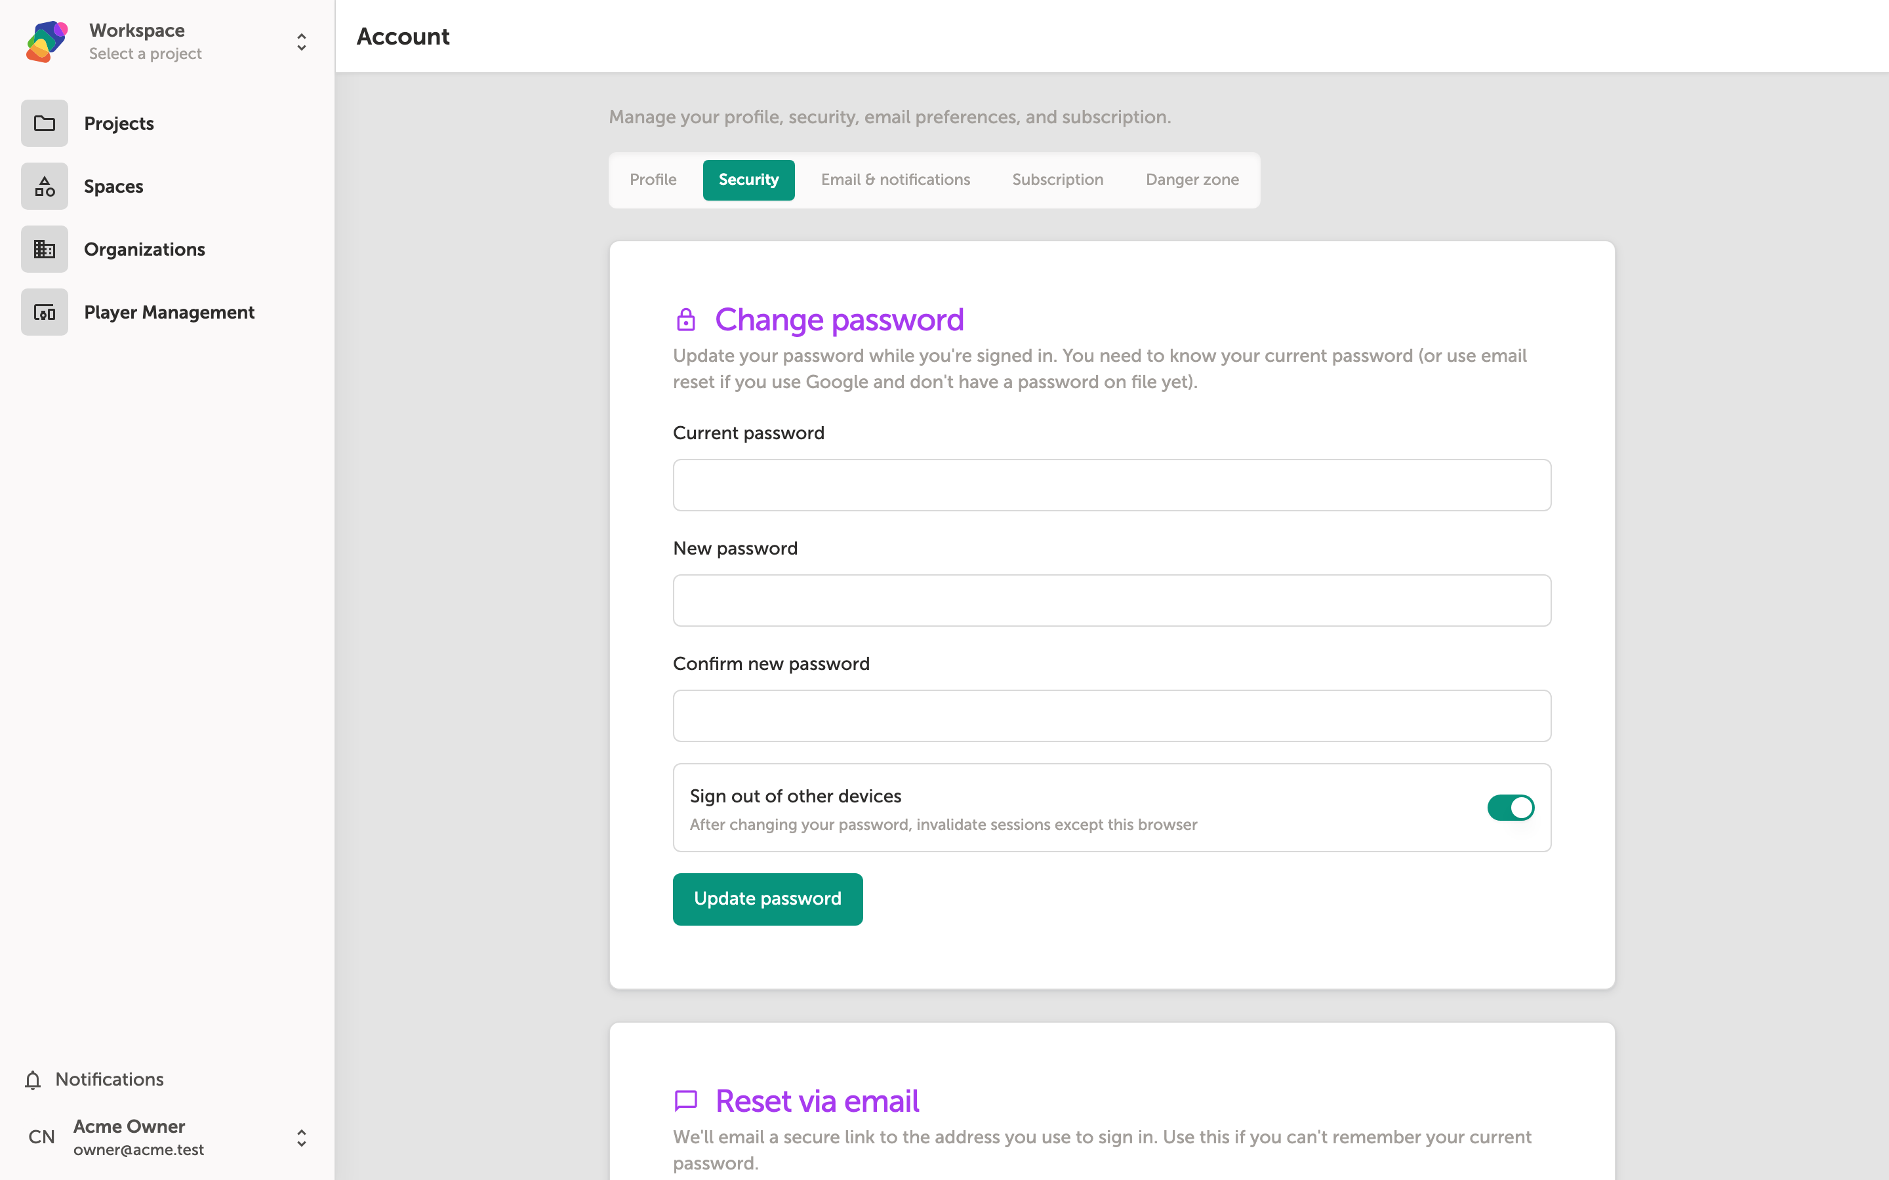The width and height of the screenshot is (1889, 1180).
Task: Go to Projects in the sidebar
Action: [167, 123]
